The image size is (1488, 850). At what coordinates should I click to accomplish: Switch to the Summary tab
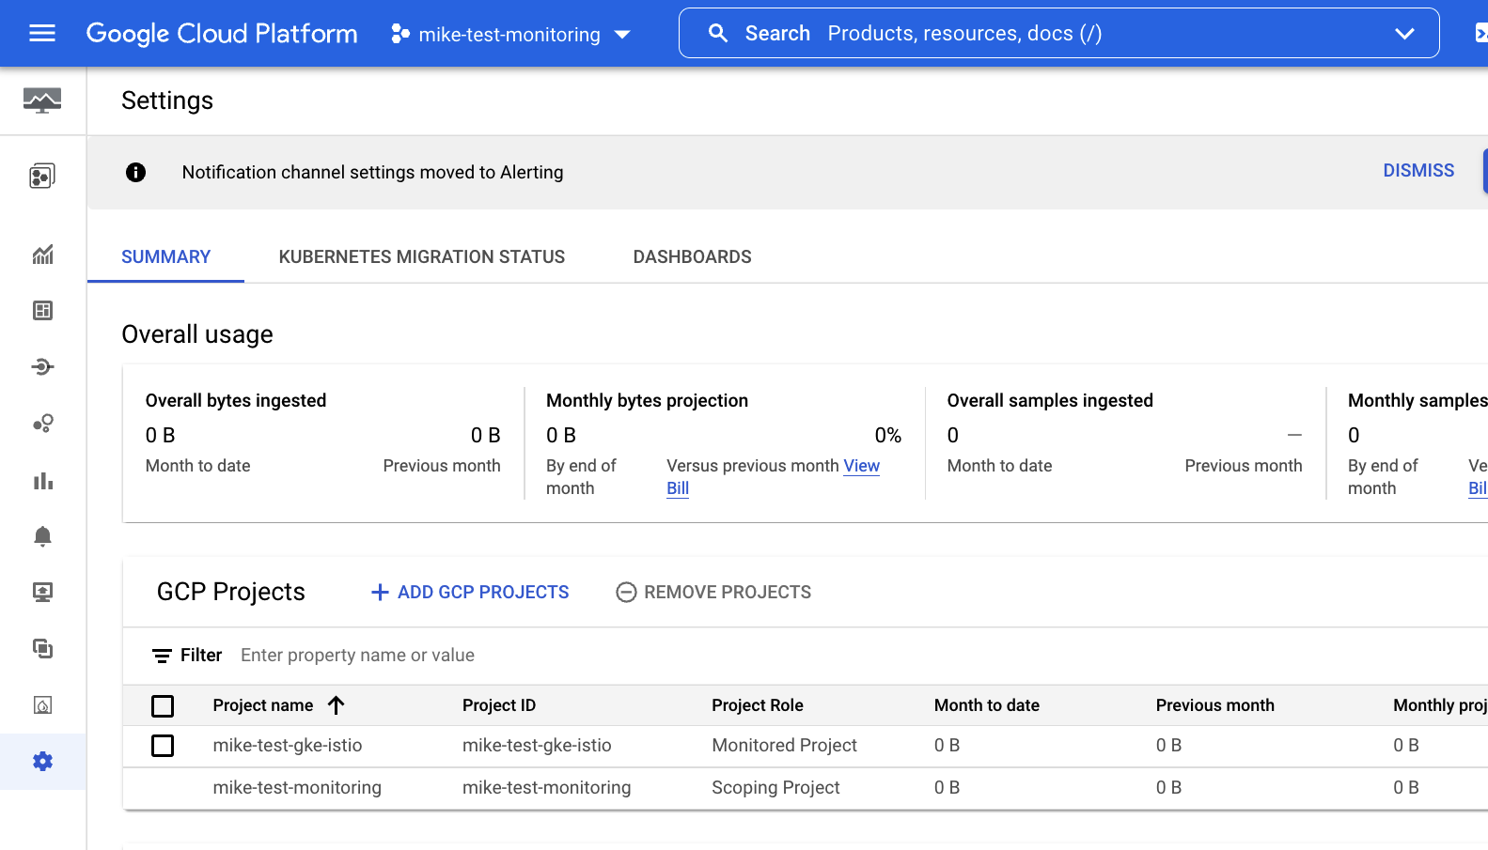tap(166, 257)
